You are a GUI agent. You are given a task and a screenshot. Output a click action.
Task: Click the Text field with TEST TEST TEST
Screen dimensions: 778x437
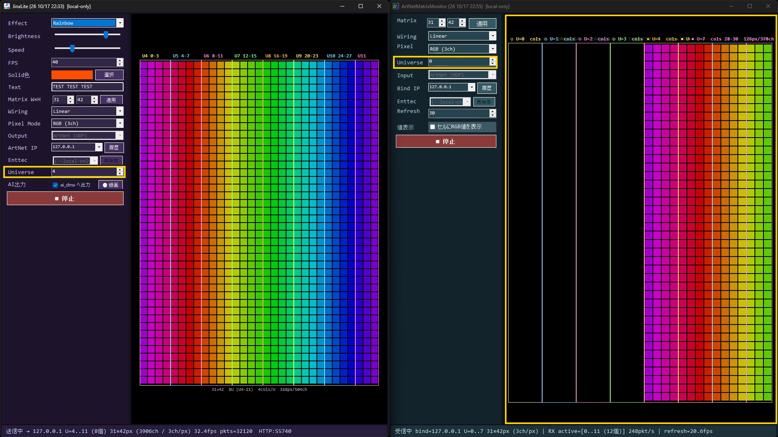(88, 87)
